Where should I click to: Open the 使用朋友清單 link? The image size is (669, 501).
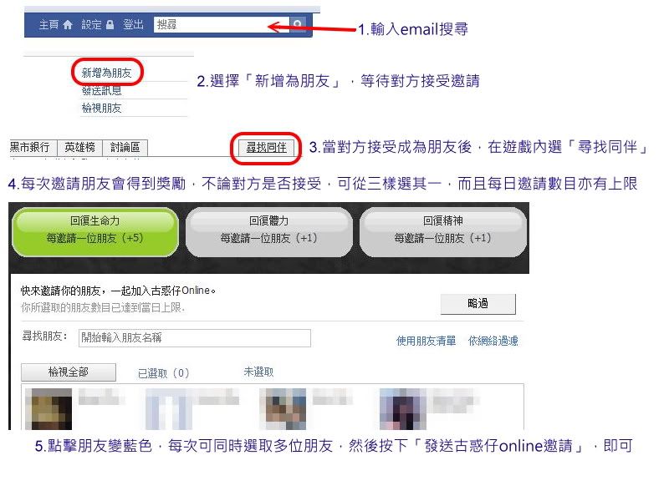pos(426,341)
